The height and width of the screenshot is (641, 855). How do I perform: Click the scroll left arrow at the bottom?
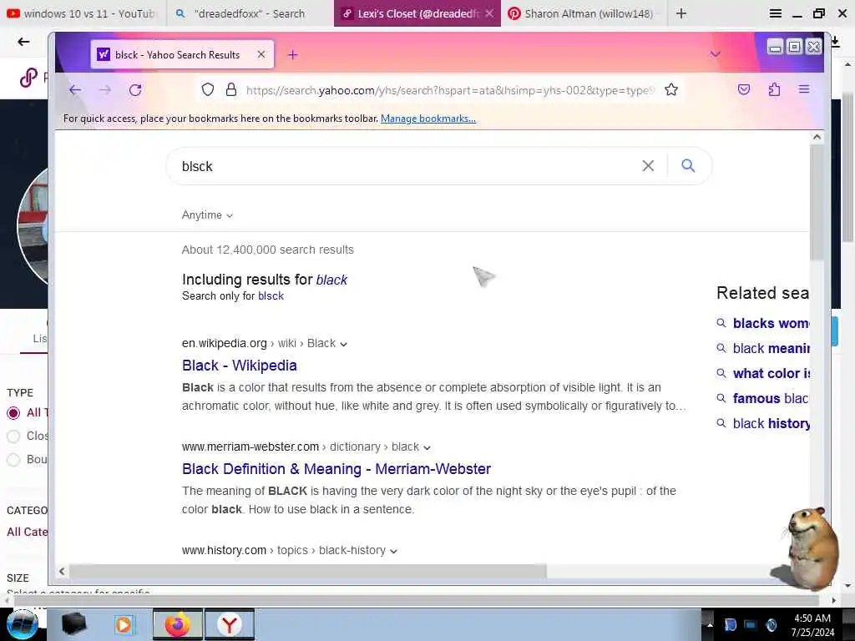[x=62, y=571]
